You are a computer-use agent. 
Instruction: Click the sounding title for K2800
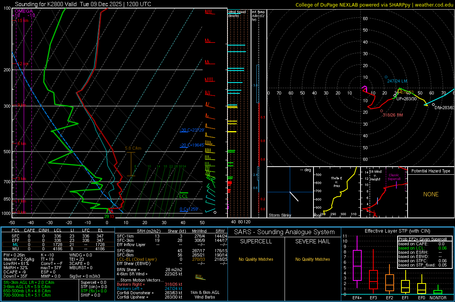tap(83, 4)
